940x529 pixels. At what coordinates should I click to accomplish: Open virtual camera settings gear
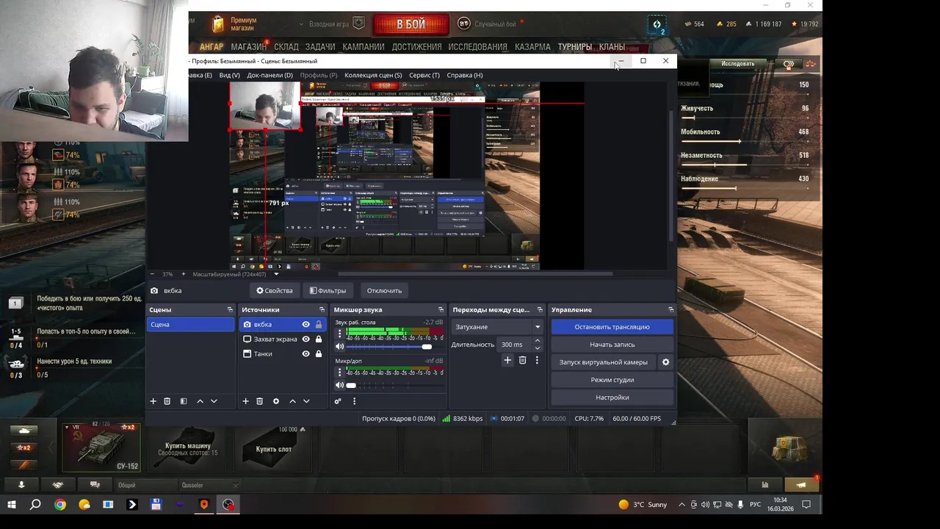pos(666,362)
